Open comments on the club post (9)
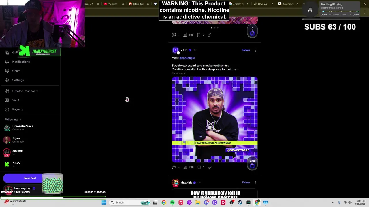The image size is (369, 207). pyautogui.click(x=174, y=167)
